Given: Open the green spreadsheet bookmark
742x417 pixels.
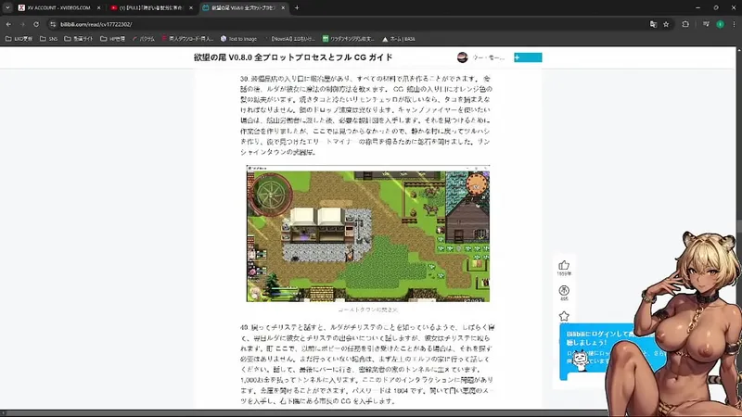Looking at the screenshot, I should point(349,39).
